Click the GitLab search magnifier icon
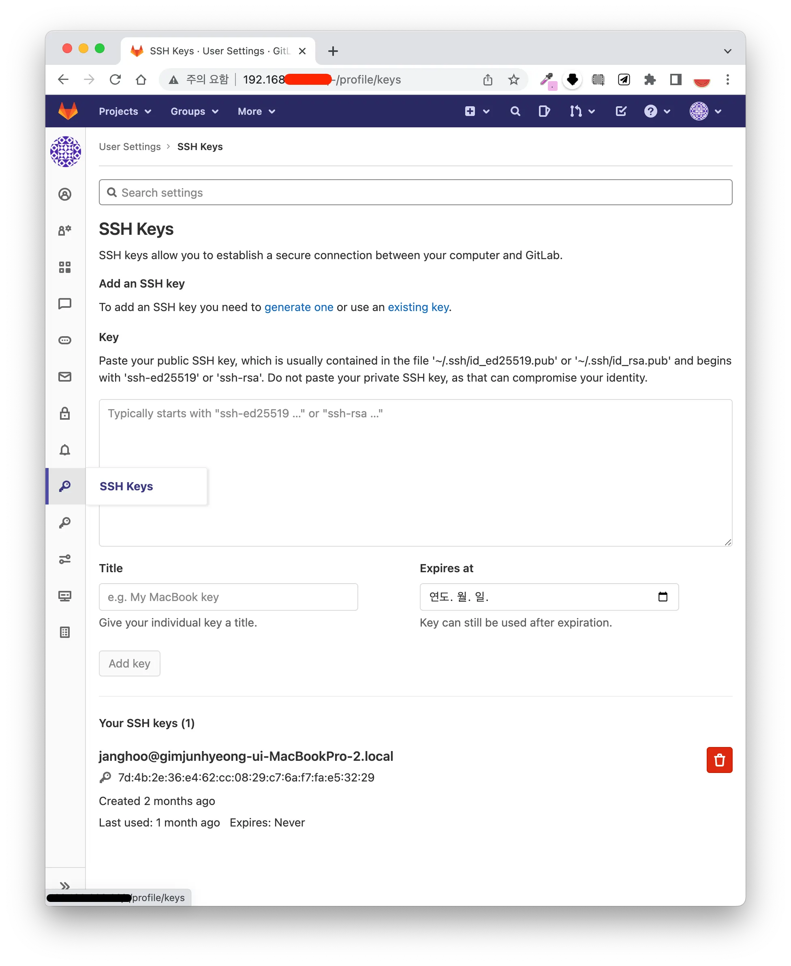Viewport: 791px width, 966px height. tap(515, 111)
